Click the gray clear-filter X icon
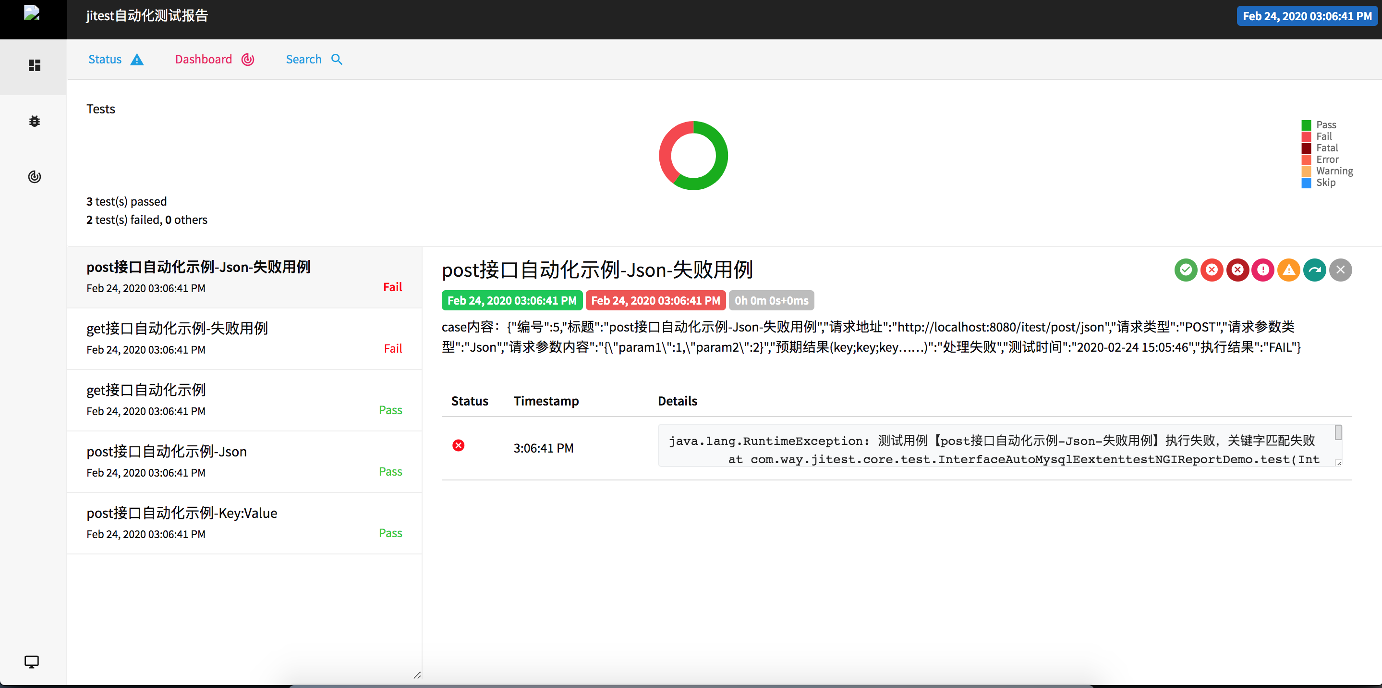Viewport: 1382px width, 688px height. (x=1341, y=270)
